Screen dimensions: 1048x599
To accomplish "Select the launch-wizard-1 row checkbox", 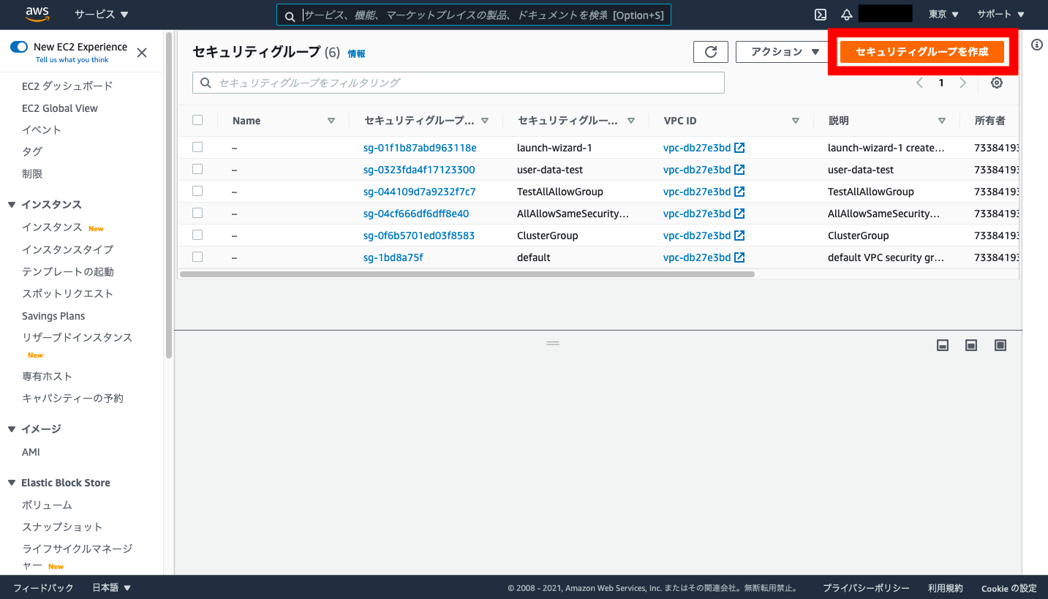I will pos(197,147).
